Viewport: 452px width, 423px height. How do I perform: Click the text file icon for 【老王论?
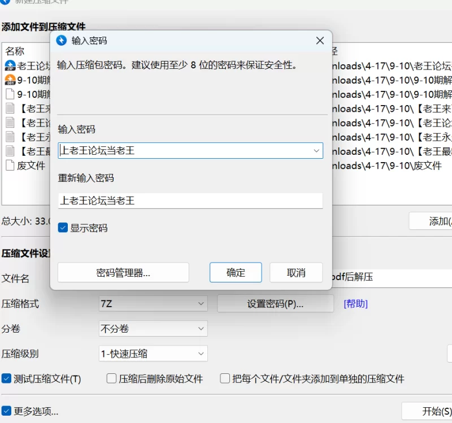10,123
